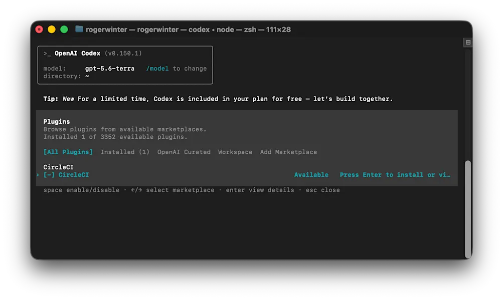This screenshot has width=503, height=300.
Task: Switch to the Installed (1) tab
Action: (125, 152)
